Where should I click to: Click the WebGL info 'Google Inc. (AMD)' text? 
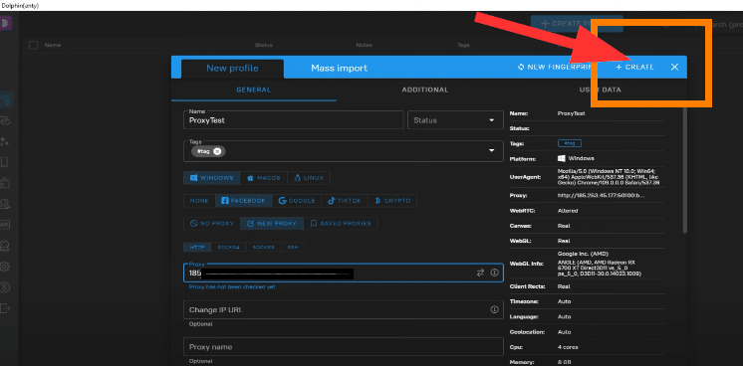point(584,254)
